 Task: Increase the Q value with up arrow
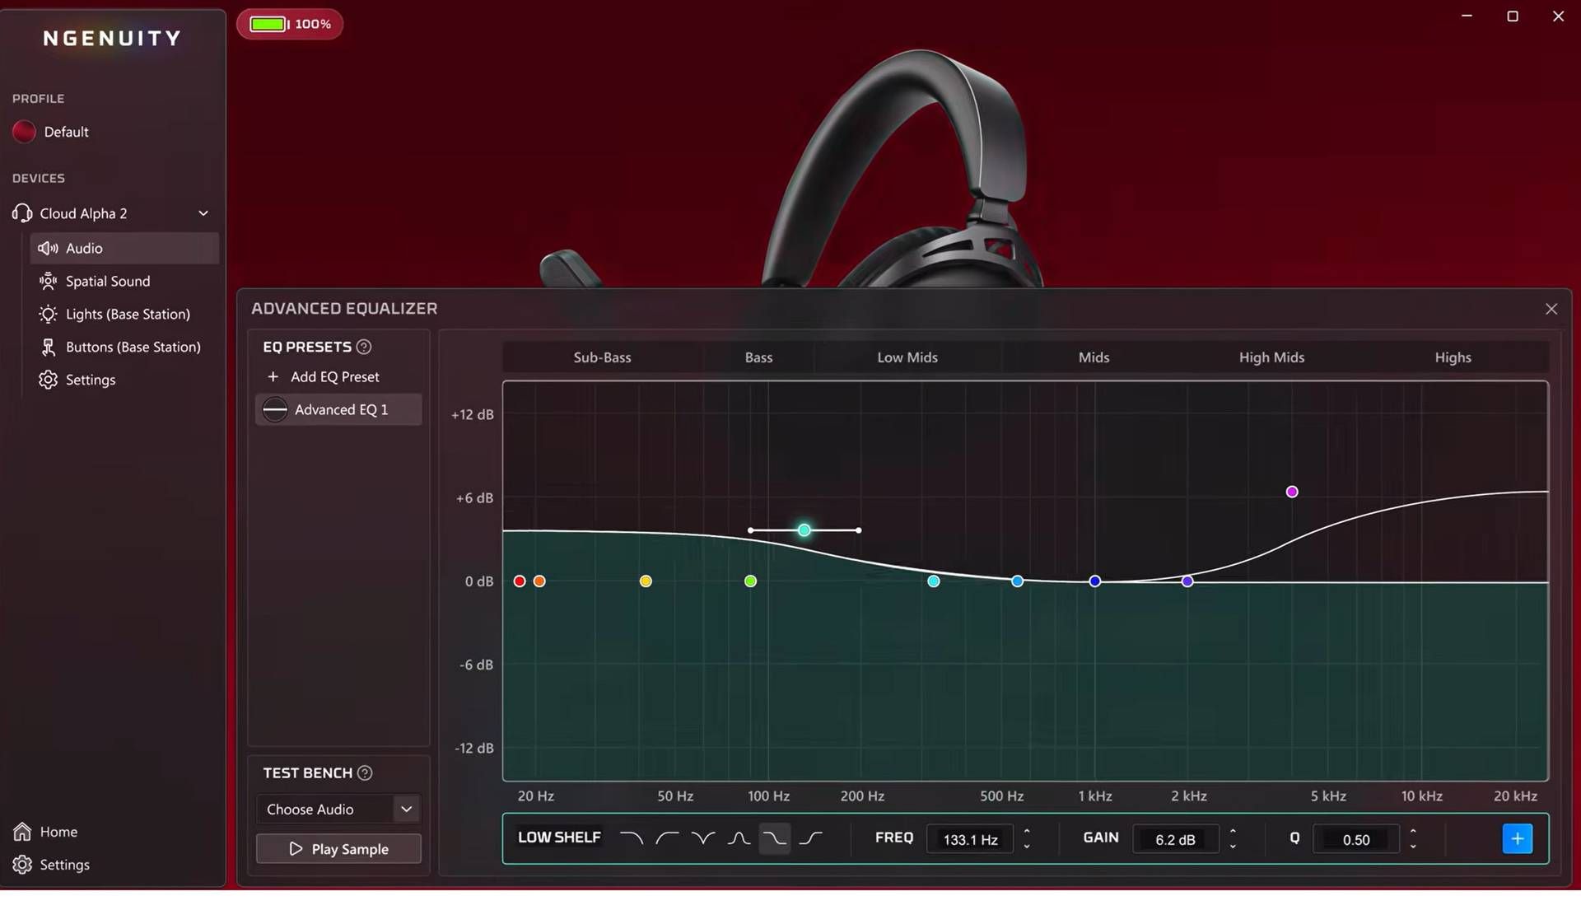tap(1413, 831)
